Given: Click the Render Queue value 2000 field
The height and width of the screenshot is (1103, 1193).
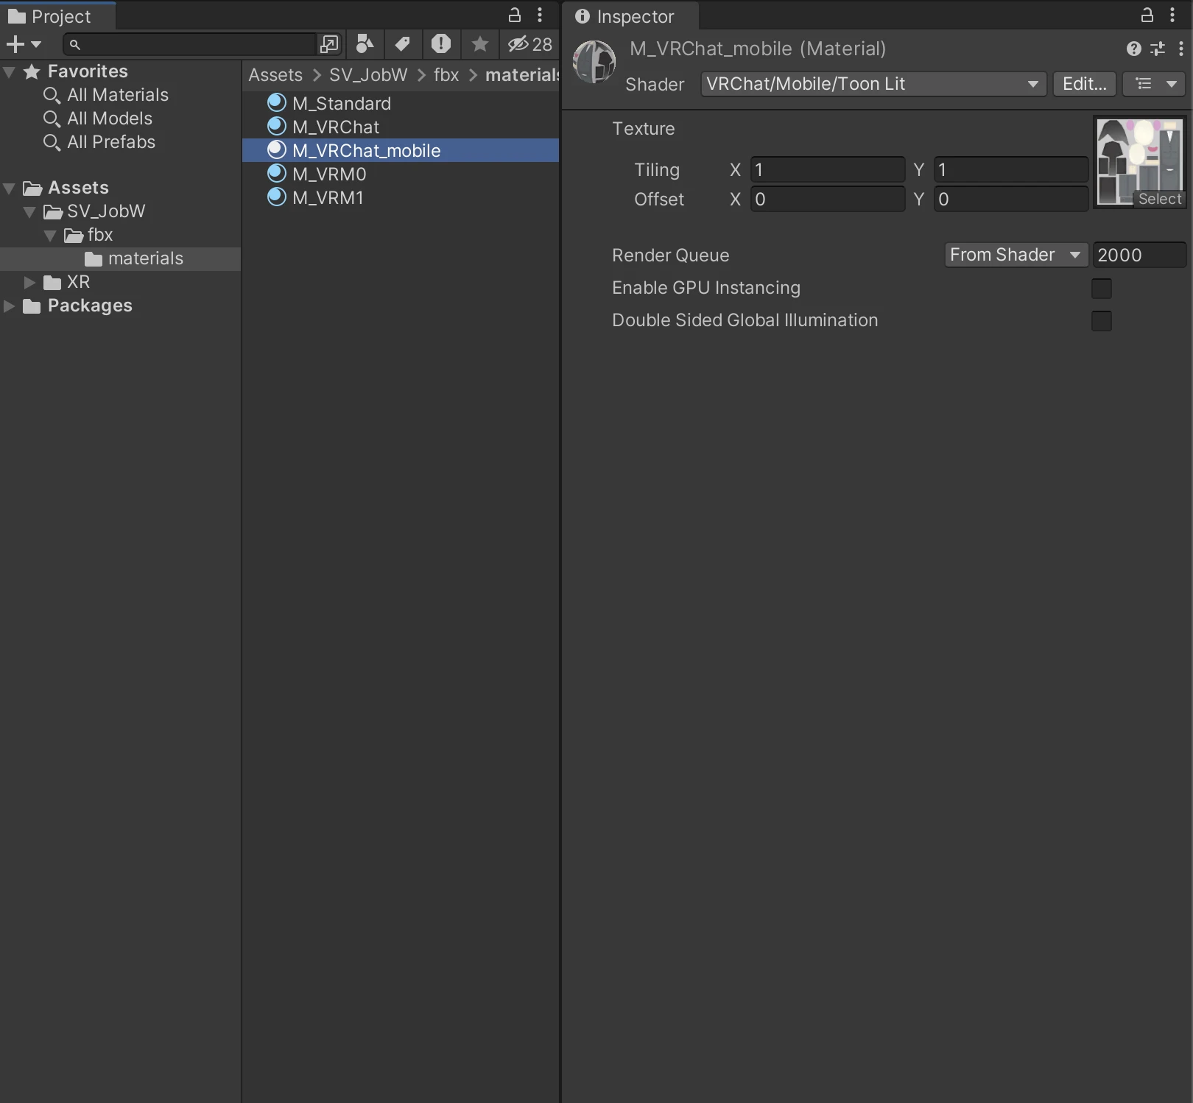Looking at the screenshot, I should pyautogui.click(x=1139, y=256).
